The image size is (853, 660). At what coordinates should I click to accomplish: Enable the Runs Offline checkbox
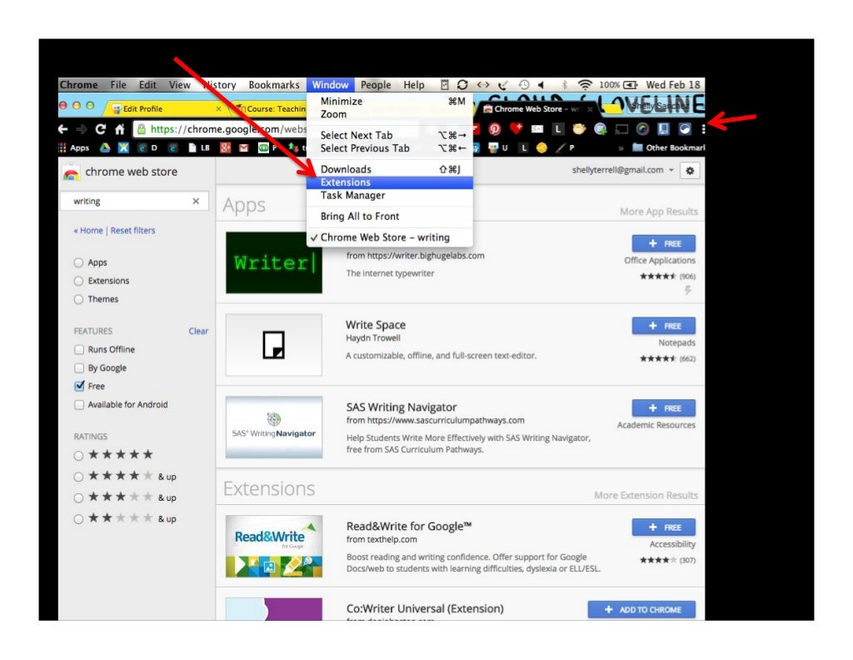pyautogui.click(x=79, y=349)
